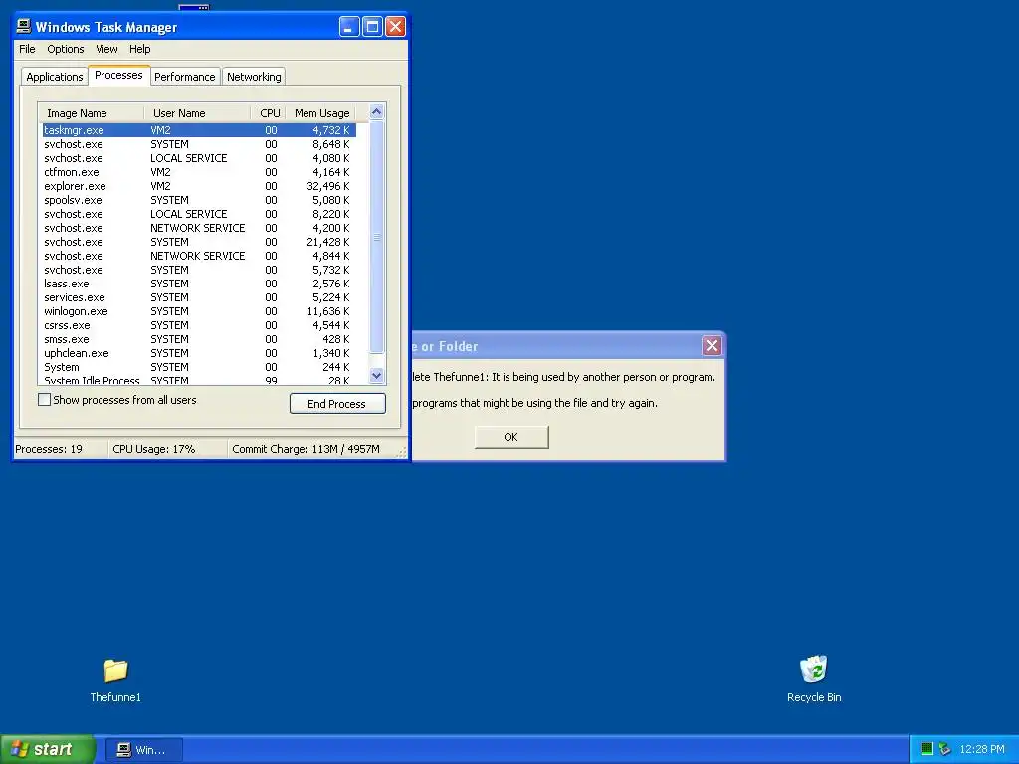Switch to the Networking tab

(254, 77)
